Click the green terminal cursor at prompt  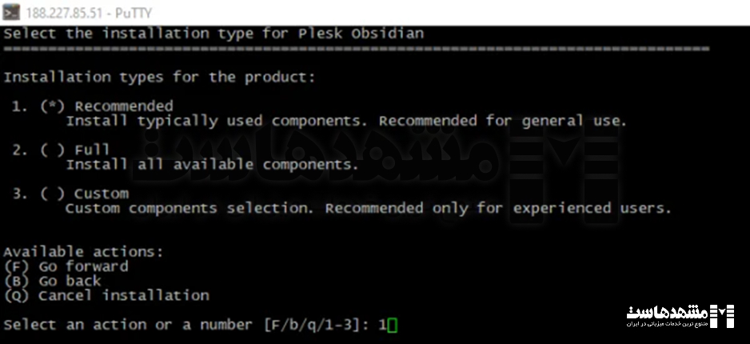393,326
